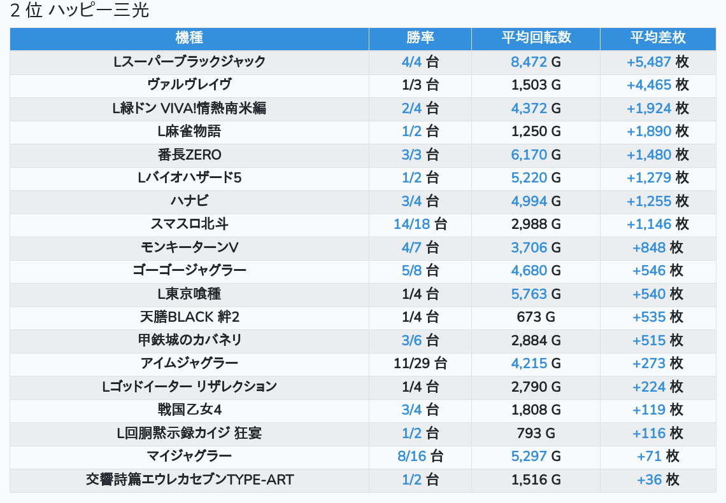This screenshot has height=503, width=726.
Task: Select the 天膳BLACK 絆2 machine name
Action: pyautogui.click(x=189, y=317)
